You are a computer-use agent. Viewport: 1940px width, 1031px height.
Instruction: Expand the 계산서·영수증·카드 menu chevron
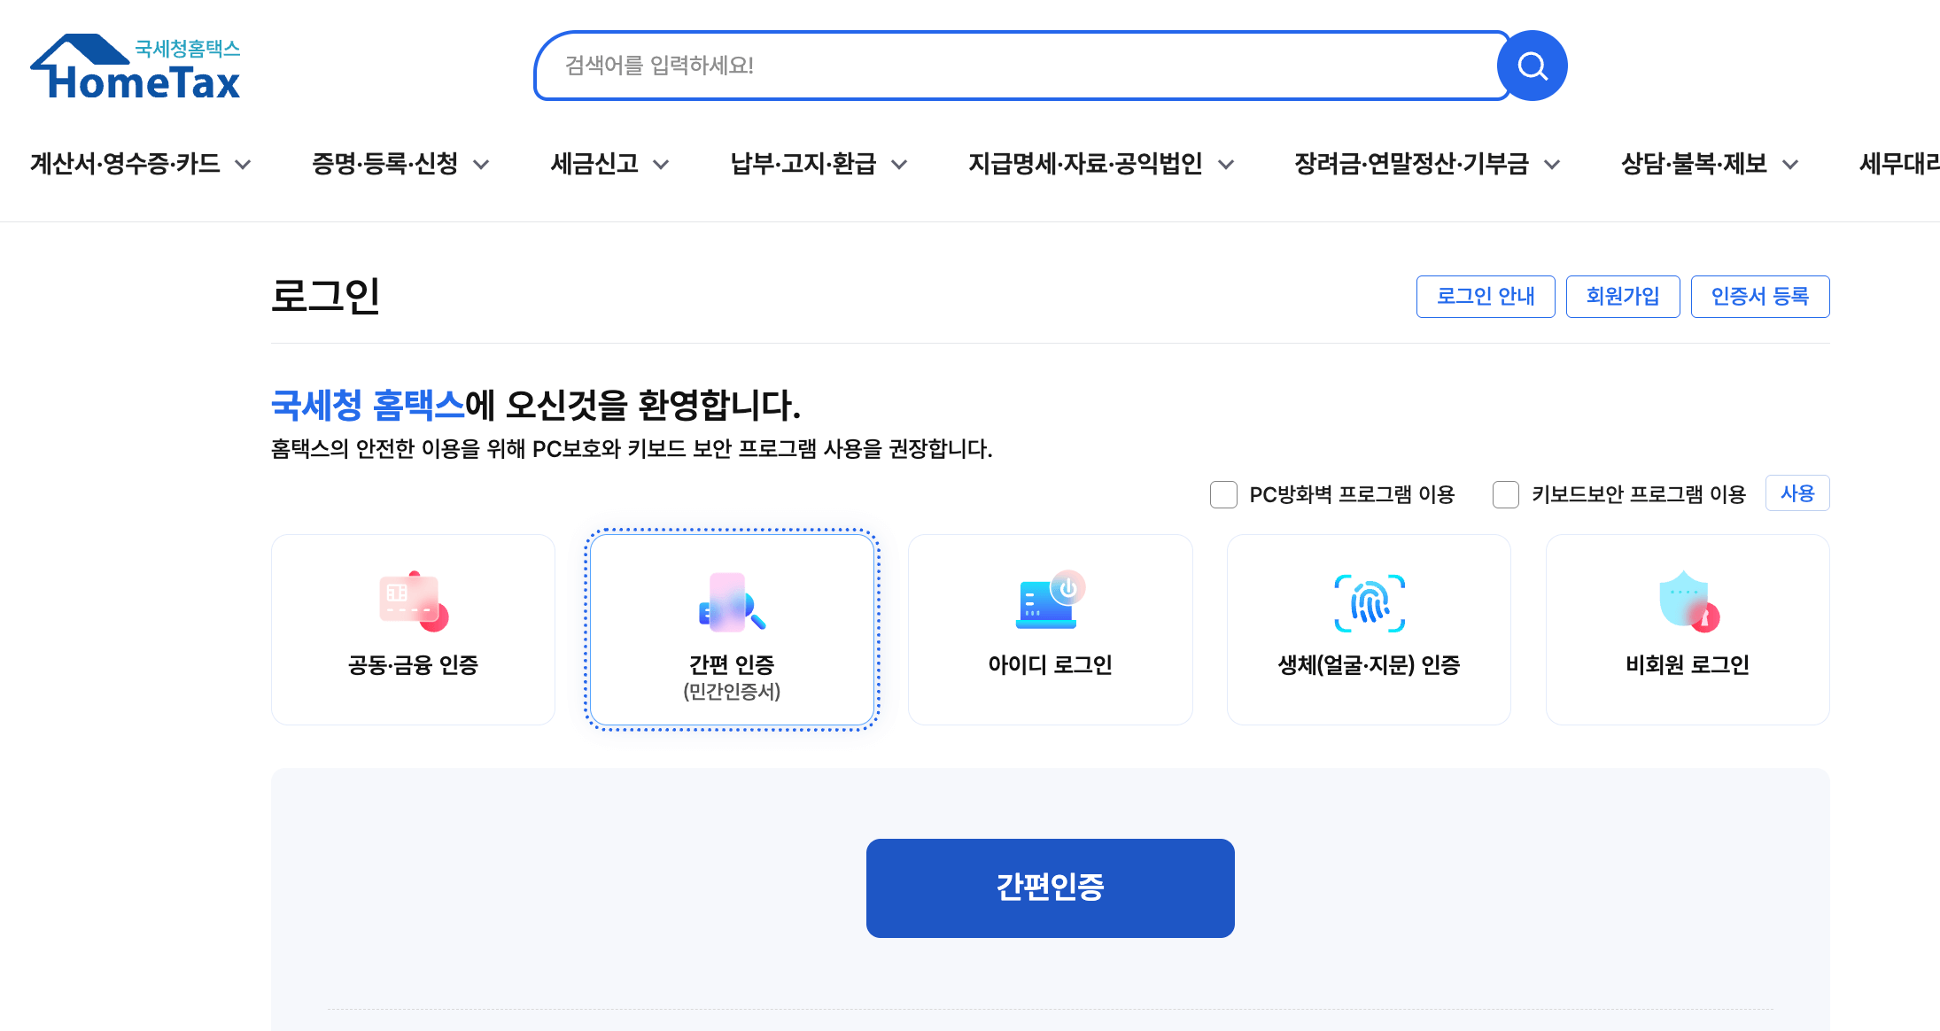243,165
